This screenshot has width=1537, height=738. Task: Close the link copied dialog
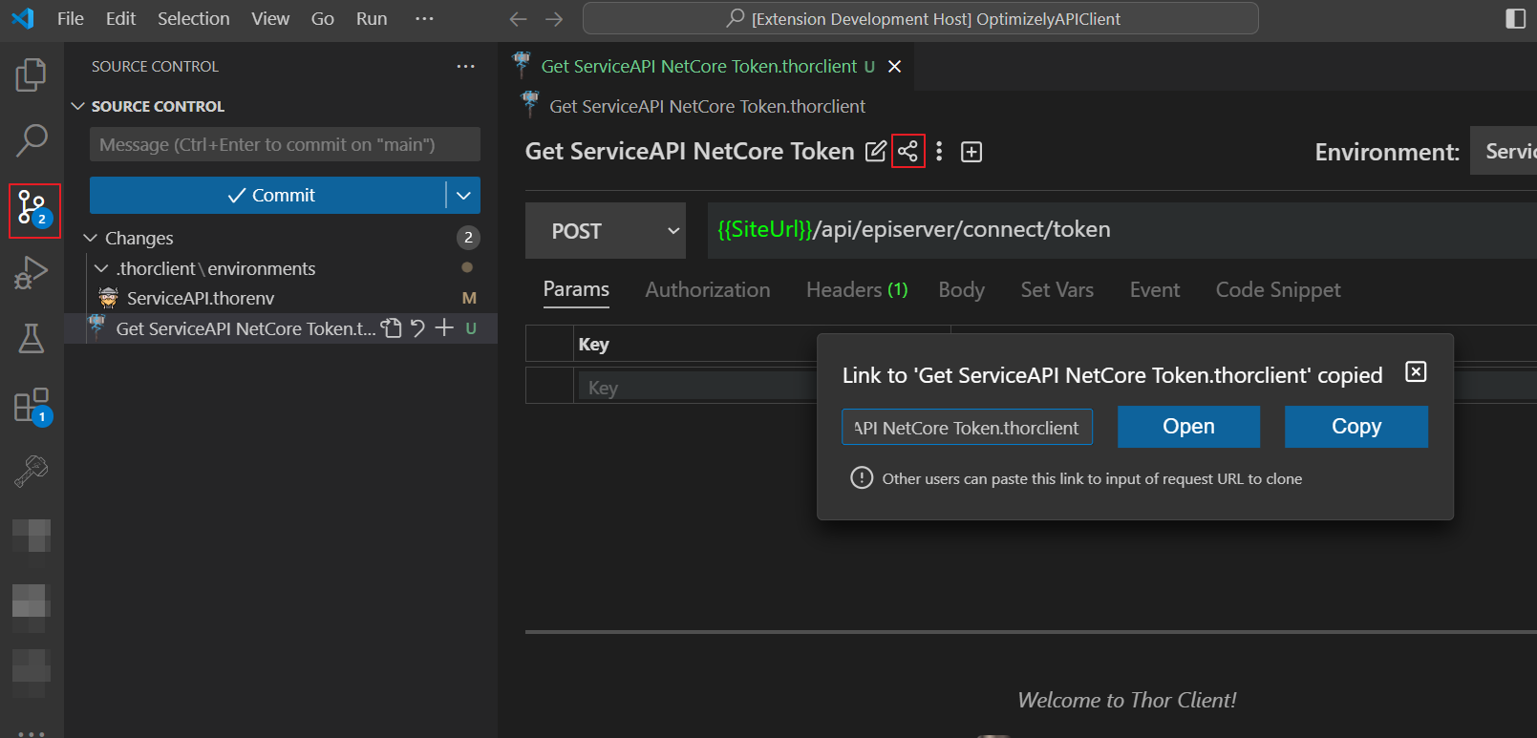click(x=1416, y=372)
